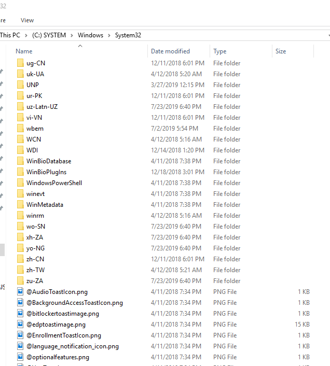This screenshot has height=366, width=330.
Task: Select the WinBioPlugIns folder icon
Action: (20, 172)
